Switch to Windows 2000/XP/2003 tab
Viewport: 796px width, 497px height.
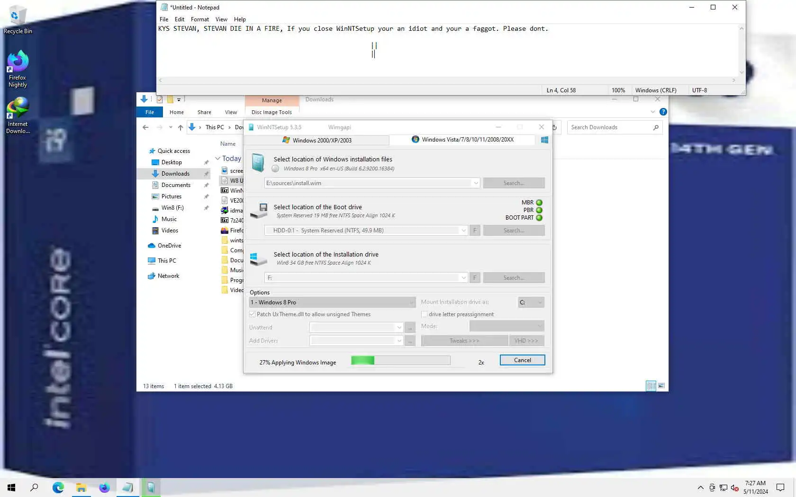tap(317, 140)
